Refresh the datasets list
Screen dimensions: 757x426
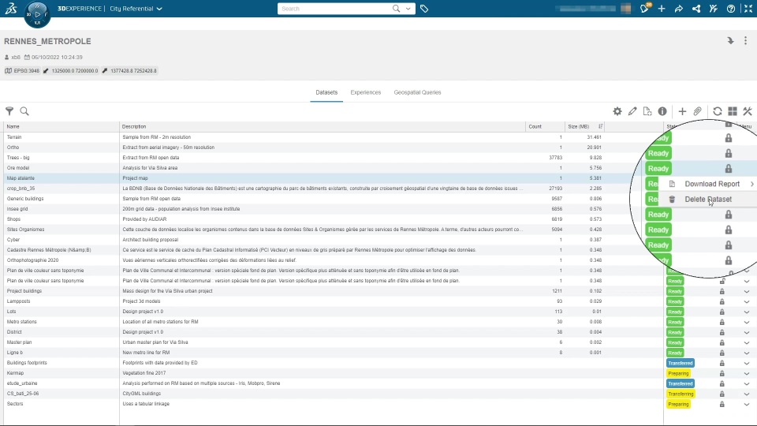(718, 111)
